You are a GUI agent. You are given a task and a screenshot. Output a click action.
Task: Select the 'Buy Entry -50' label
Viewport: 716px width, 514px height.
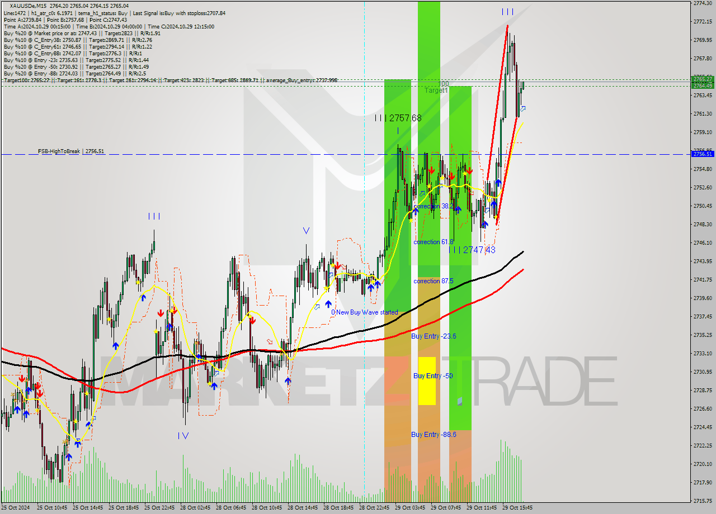point(433,376)
